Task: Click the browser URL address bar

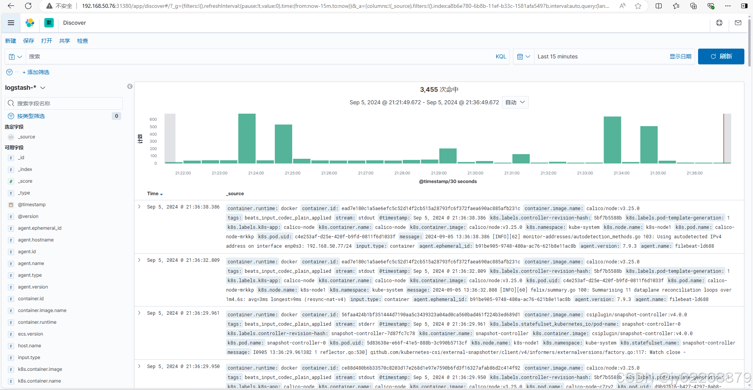Action: click(x=345, y=6)
